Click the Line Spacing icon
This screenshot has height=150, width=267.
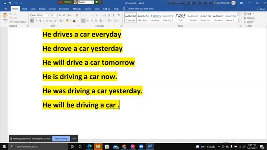[101, 21]
